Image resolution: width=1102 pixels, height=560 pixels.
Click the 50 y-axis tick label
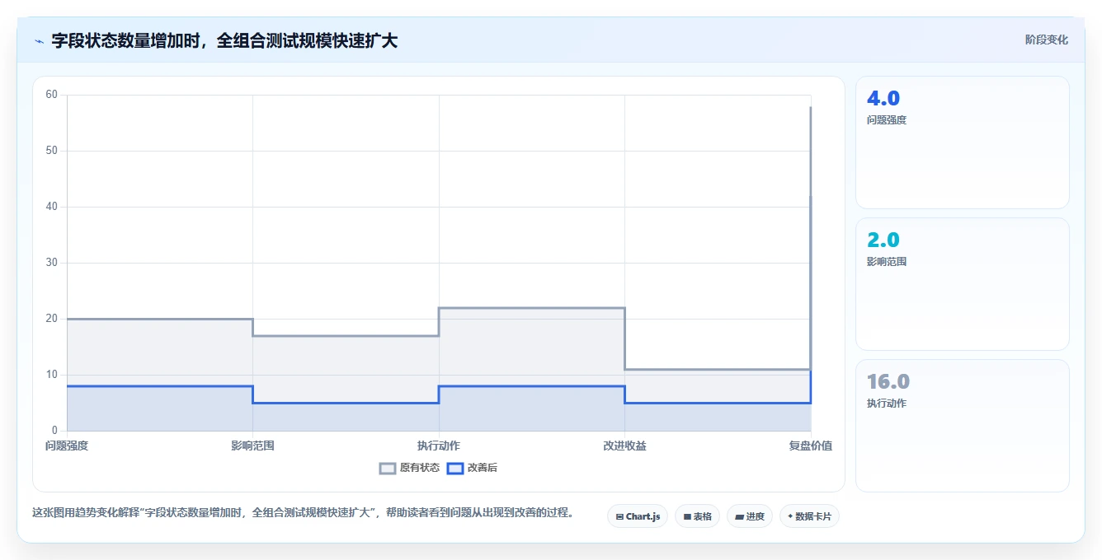click(x=51, y=151)
